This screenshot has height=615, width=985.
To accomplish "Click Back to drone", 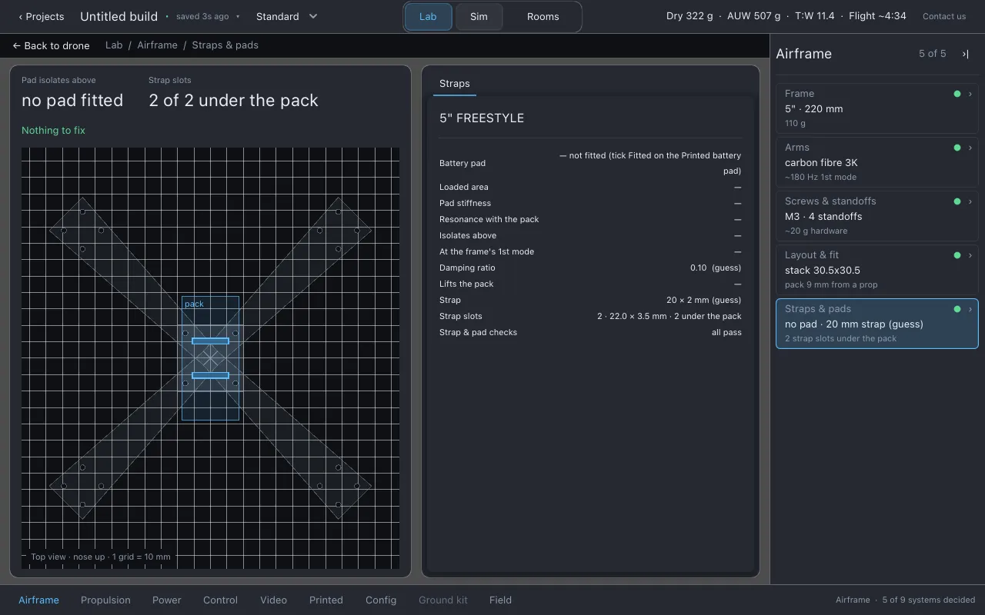I will 51,45.
